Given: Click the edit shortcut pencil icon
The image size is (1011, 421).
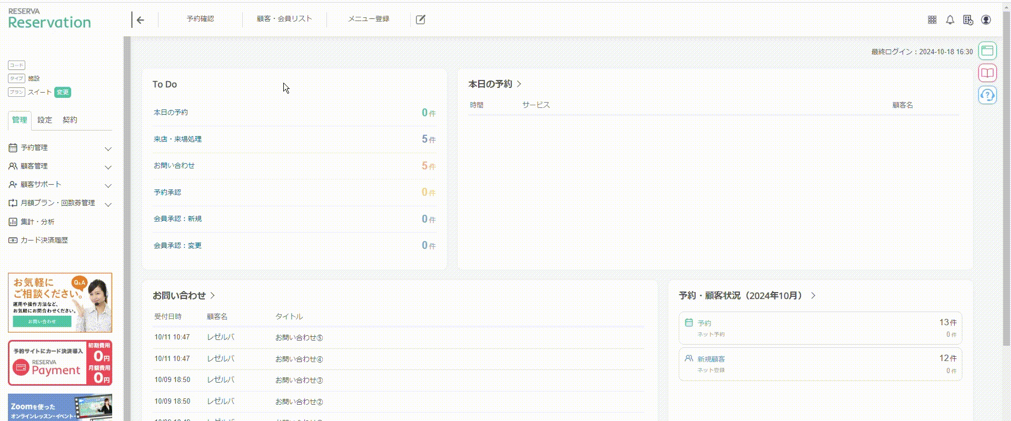Looking at the screenshot, I should 420,19.
